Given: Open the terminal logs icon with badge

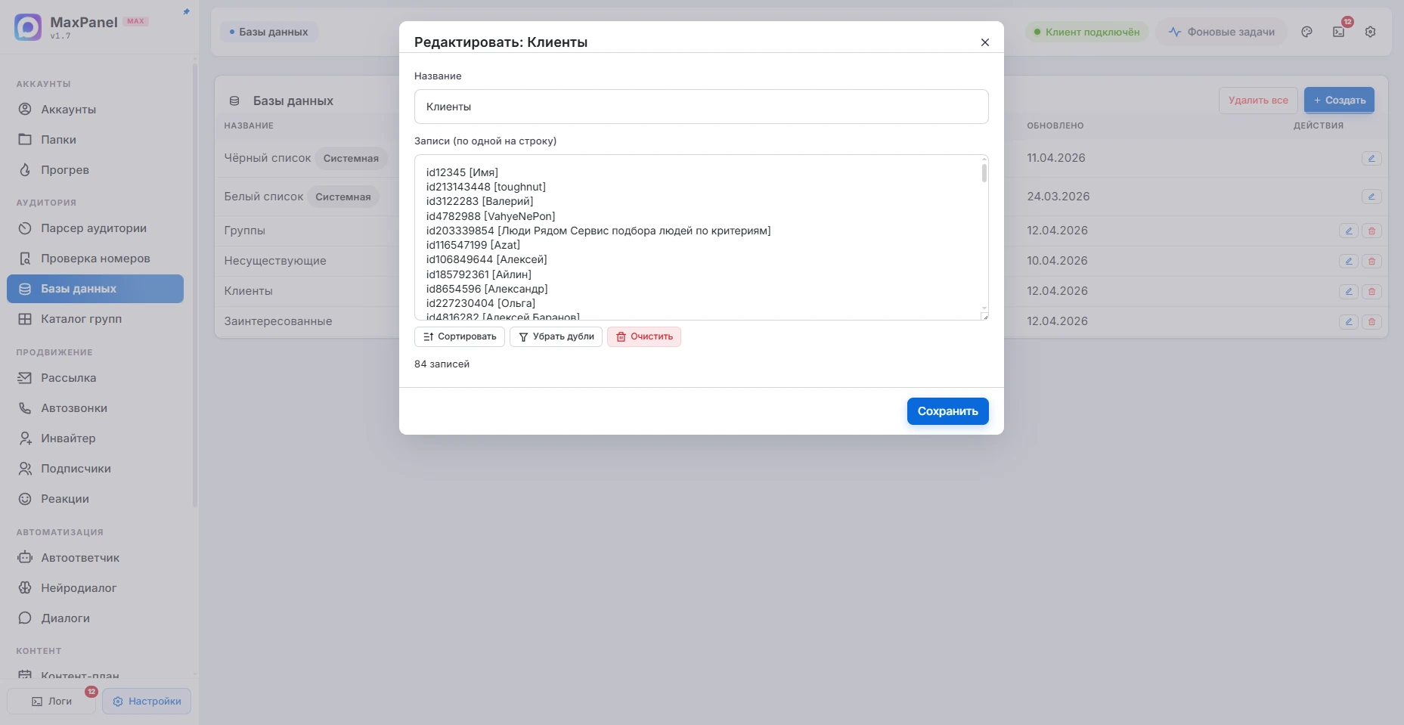Looking at the screenshot, I should point(1338,32).
